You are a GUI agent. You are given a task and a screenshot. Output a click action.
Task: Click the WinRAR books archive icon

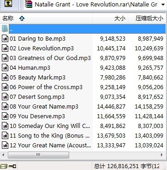29,4
